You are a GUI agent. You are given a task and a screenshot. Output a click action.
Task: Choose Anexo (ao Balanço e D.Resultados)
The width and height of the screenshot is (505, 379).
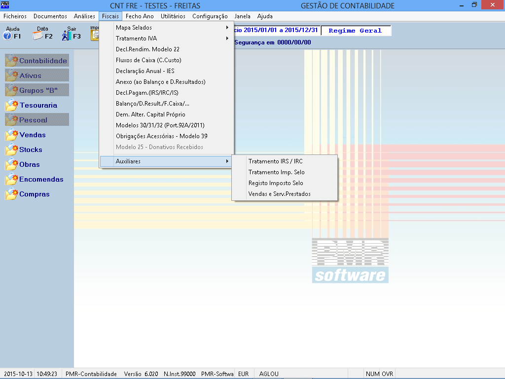point(167,82)
